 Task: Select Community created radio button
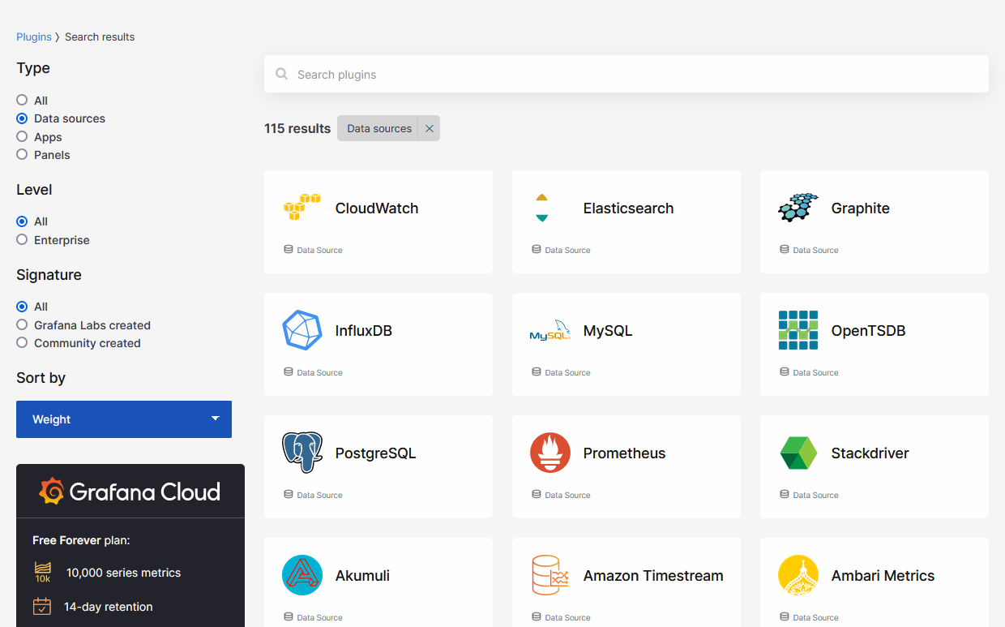tap(22, 343)
